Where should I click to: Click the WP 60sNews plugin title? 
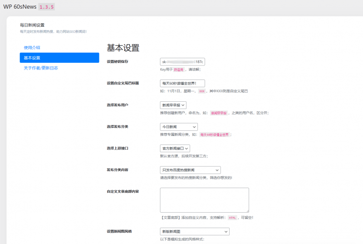[20, 7]
